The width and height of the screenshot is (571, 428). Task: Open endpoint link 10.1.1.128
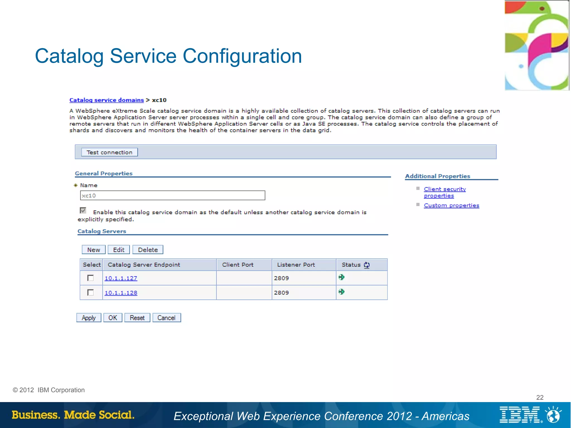coord(121,293)
